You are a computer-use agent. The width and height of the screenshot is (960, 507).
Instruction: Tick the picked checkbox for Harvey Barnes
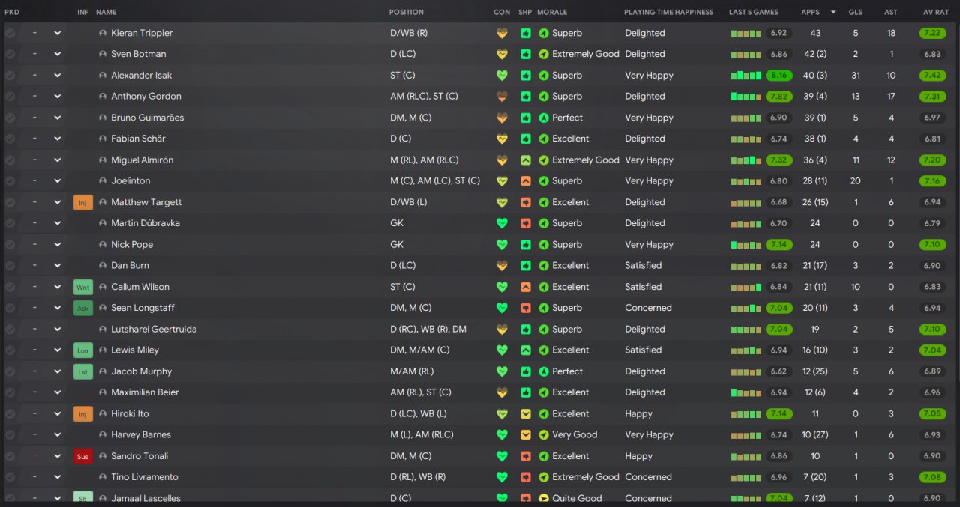click(x=10, y=435)
